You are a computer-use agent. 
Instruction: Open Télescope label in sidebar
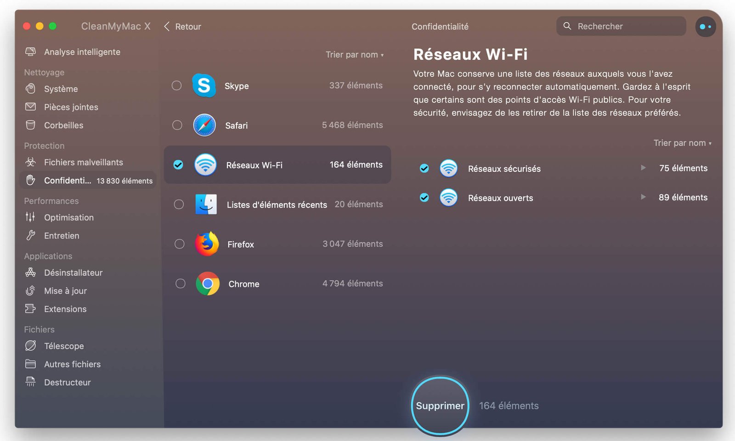click(64, 346)
